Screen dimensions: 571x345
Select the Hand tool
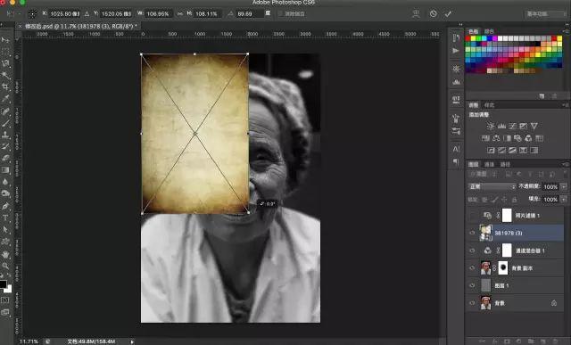click(x=5, y=254)
